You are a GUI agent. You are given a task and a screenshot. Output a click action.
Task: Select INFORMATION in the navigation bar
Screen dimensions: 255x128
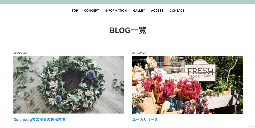coord(116,10)
